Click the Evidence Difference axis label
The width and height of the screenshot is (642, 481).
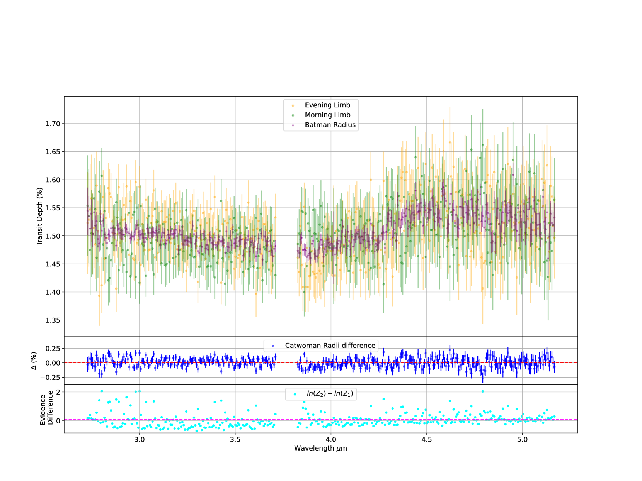click(x=46, y=408)
